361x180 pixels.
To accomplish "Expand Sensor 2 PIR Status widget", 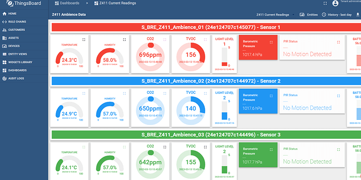I will (x=338, y=96).
